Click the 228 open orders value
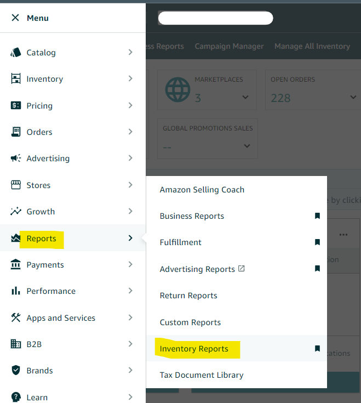This screenshot has height=403, width=361. pos(280,98)
